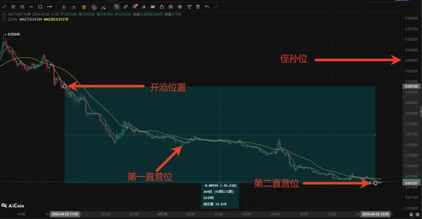Open more drawing tools (three dots)
Screen dimensions: 422x219
coord(50,6)
